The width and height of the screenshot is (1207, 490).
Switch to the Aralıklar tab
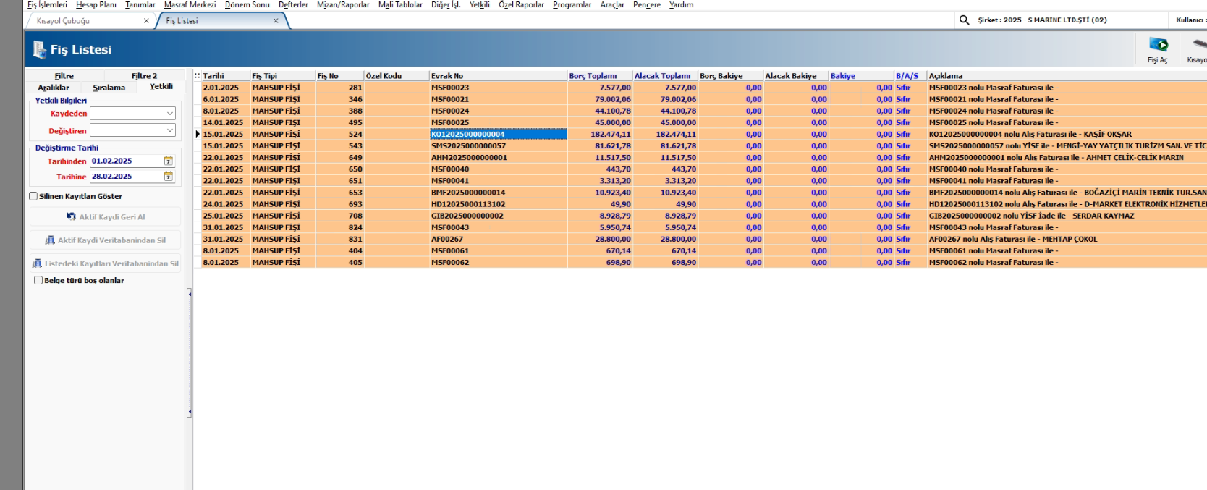click(x=54, y=88)
